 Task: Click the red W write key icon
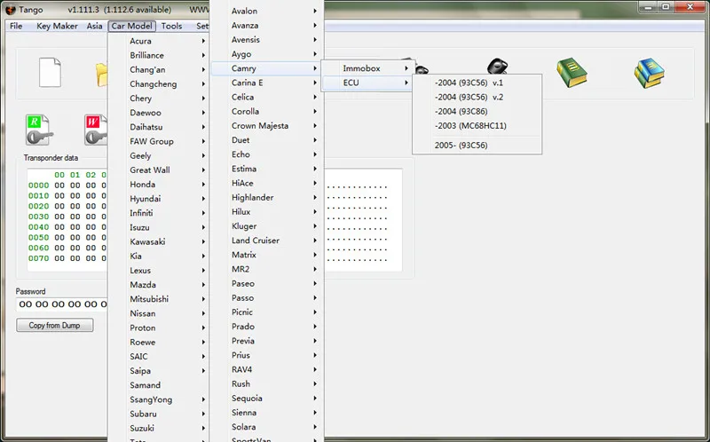coord(96,130)
